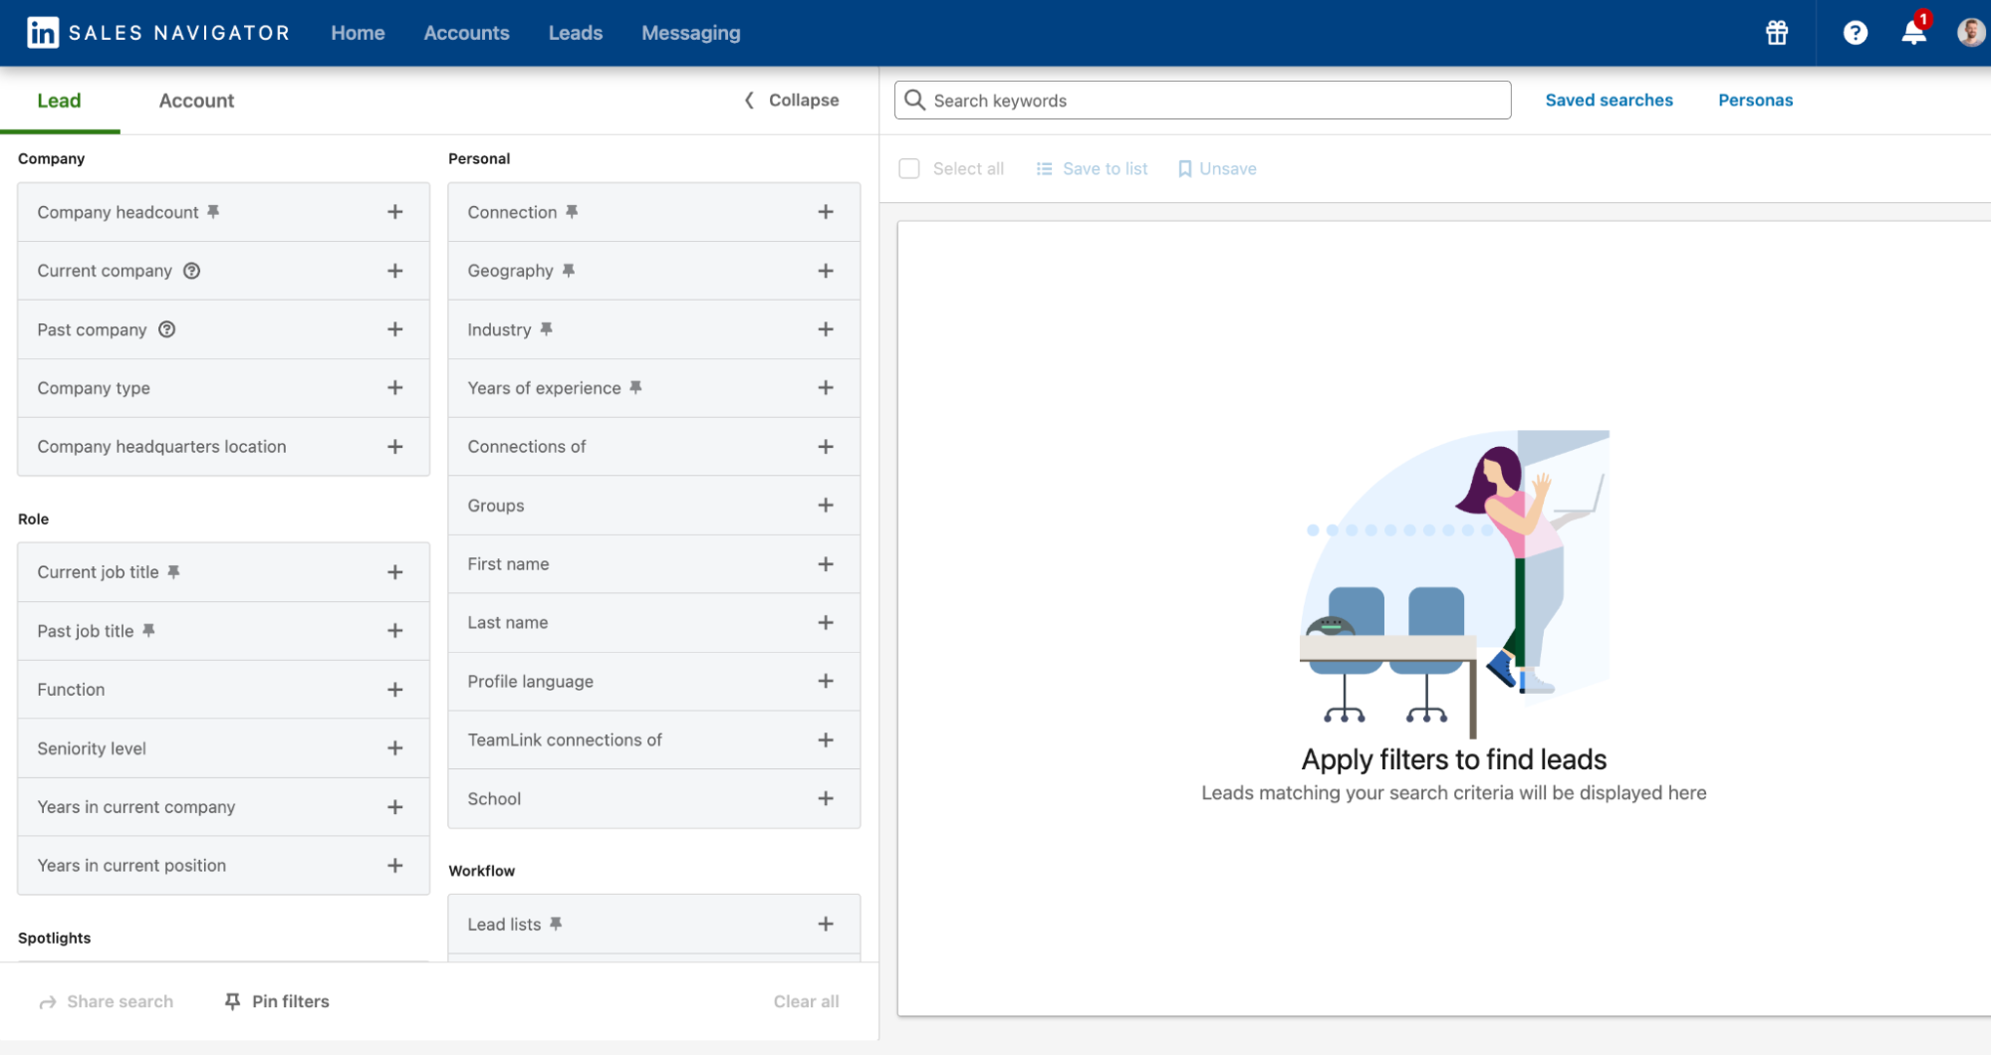Image resolution: width=1991 pixels, height=1056 pixels.
Task: Click the Sales Navigator title text
Action: (179, 33)
